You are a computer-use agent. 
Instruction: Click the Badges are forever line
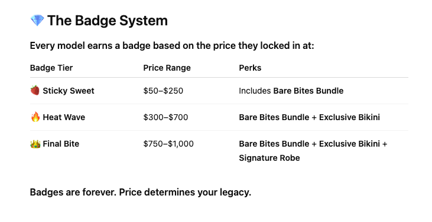pyautogui.click(x=141, y=192)
